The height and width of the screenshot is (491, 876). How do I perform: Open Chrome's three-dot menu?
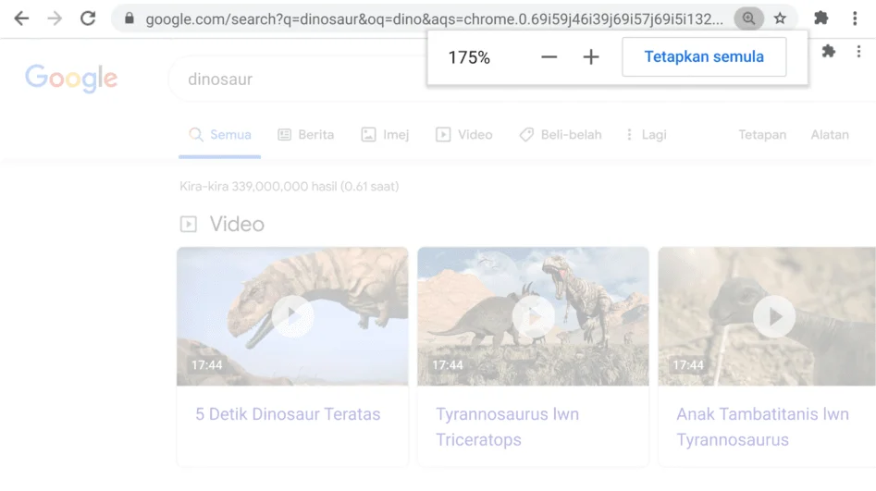[855, 18]
